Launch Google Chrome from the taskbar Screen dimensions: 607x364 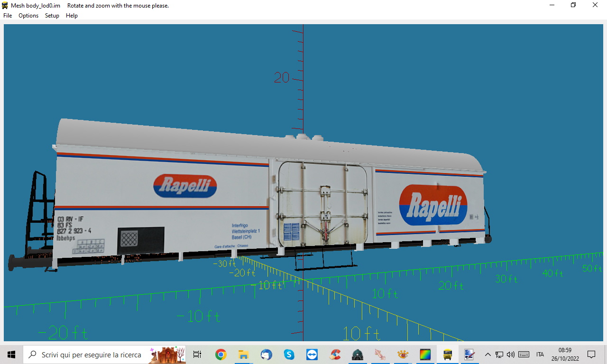pos(221,354)
